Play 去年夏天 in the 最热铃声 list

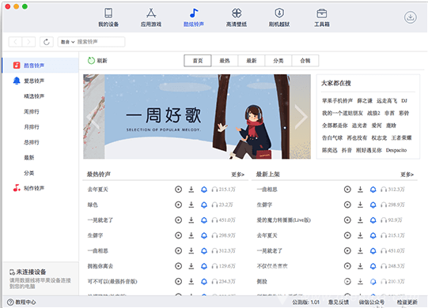click(178, 190)
